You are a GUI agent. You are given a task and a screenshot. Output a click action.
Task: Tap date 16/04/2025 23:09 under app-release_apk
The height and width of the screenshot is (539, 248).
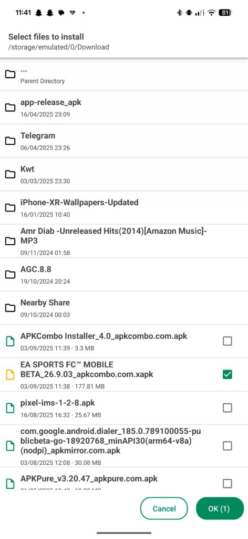[x=45, y=114]
